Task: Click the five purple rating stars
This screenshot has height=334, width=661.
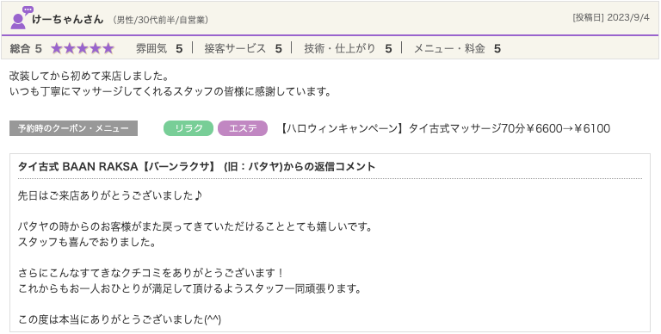Action: [83, 49]
